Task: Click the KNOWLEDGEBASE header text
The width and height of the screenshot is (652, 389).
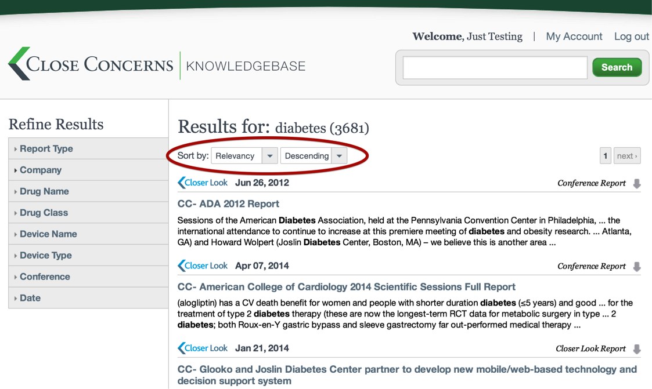Action: click(246, 66)
